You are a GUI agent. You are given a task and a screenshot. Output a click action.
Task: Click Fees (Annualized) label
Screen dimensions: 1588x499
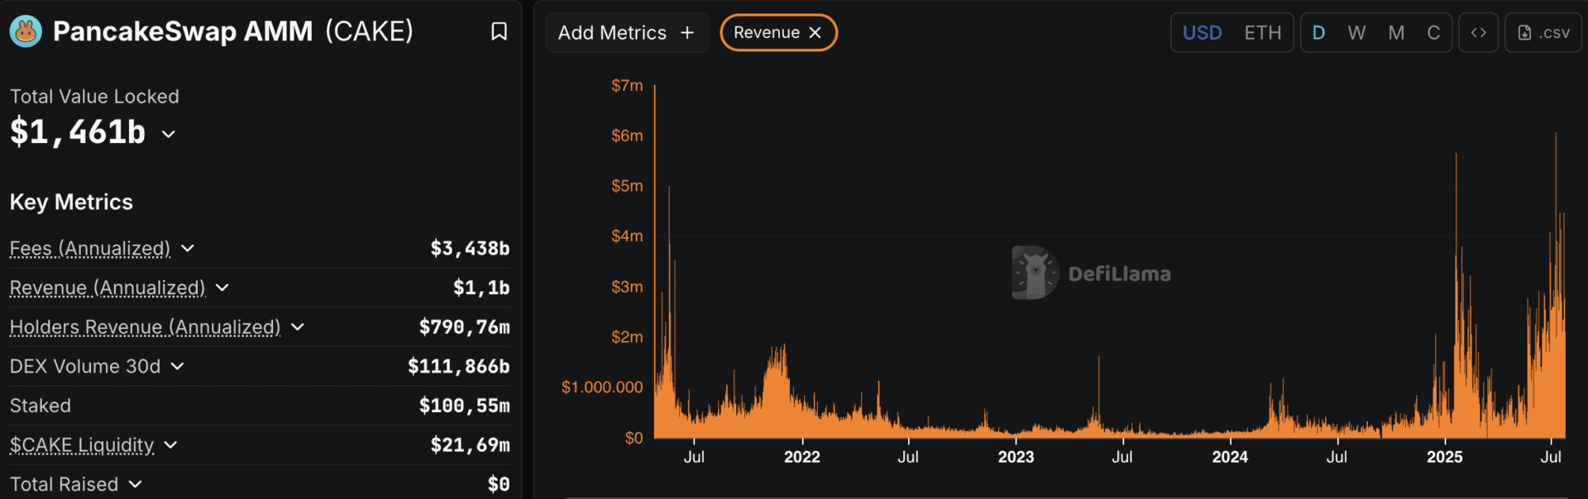pyautogui.click(x=90, y=248)
